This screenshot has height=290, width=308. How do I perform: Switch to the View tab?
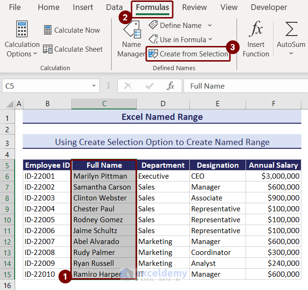coord(229,7)
